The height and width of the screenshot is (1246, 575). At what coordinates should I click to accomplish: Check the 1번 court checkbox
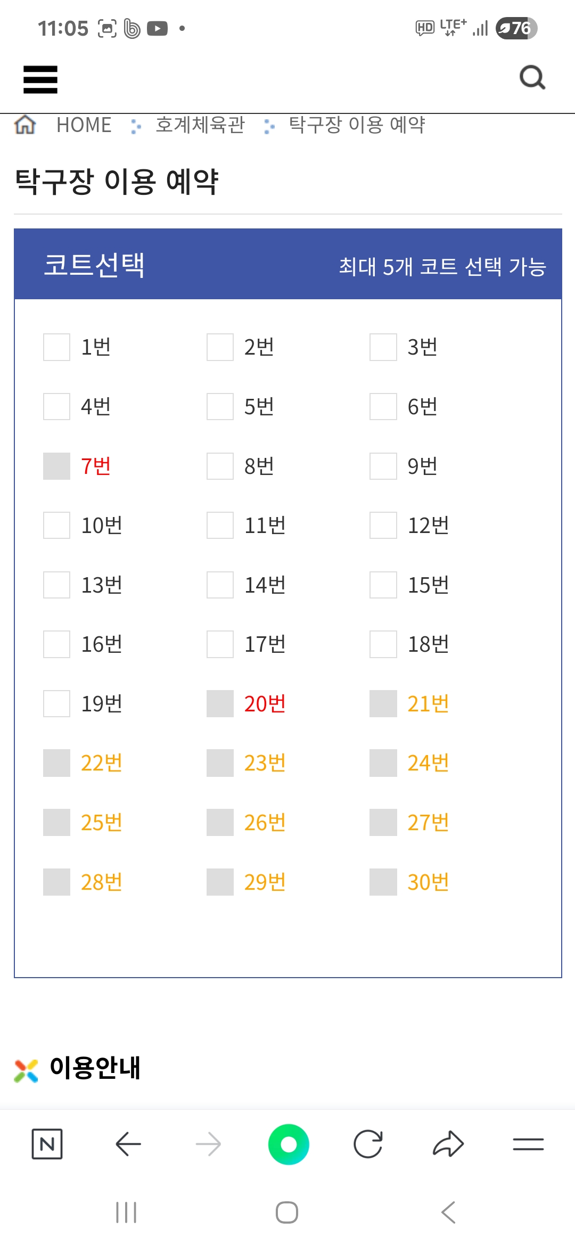pyautogui.click(x=57, y=347)
